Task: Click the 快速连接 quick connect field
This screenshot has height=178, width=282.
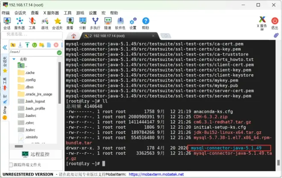Action: coord(32,34)
